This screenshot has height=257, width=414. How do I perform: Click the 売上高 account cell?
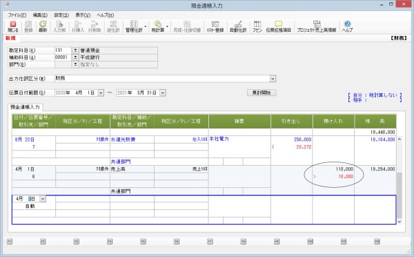[118, 169]
